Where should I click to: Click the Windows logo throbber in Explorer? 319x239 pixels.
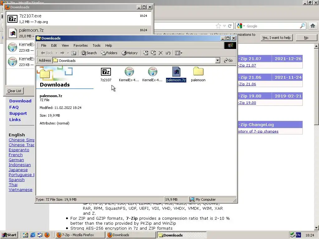230,45
